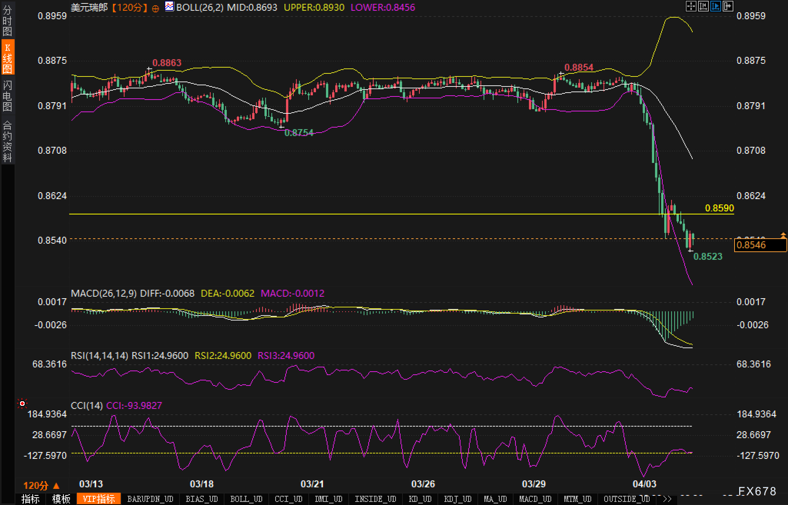Click the blue highlighted chart axis icon
The height and width of the screenshot is (505, 788).
716,6
